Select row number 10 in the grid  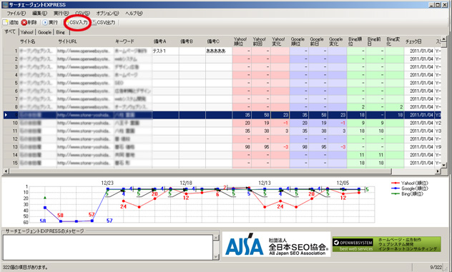coord(15,123)
